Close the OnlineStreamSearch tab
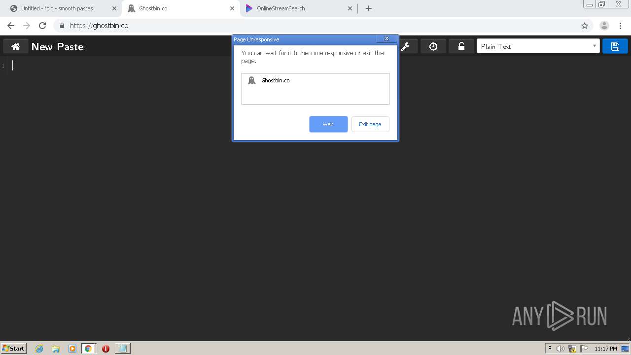The image size is (631, 355). tap(350, 8)
